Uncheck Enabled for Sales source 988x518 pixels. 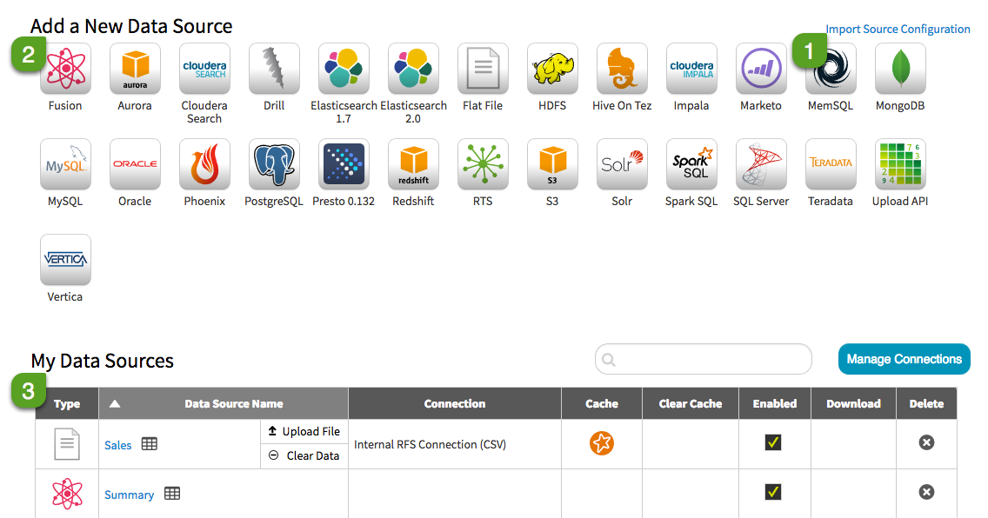[x=773, y=442]
